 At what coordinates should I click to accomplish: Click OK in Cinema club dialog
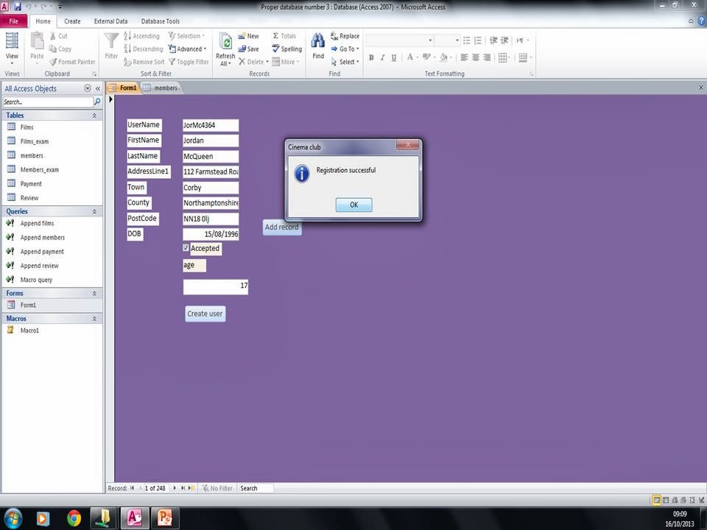354,205
